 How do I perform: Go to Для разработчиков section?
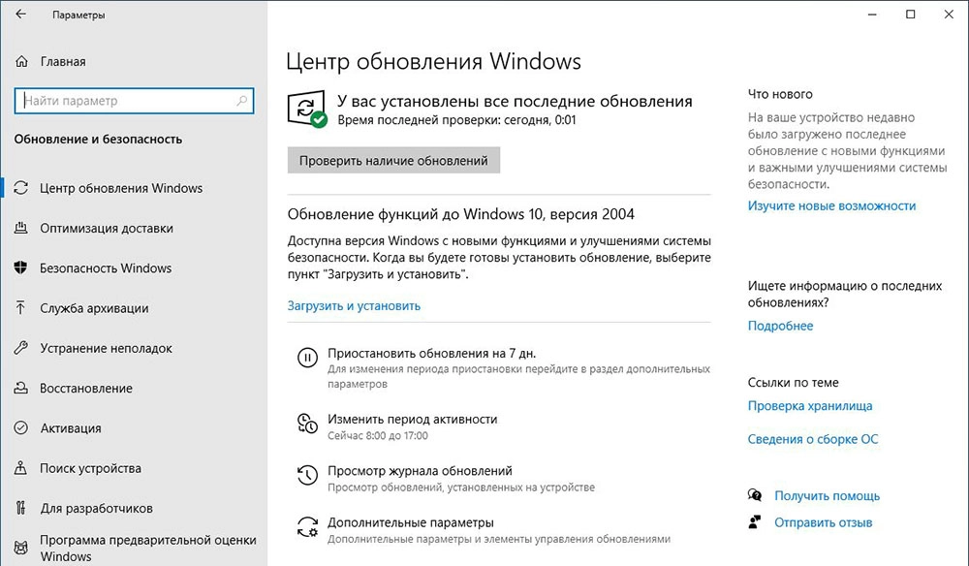pyautogui.click(x=96, y=508)
